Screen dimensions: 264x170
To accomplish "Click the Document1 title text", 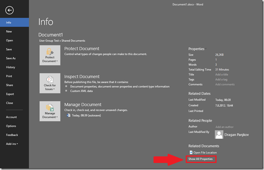I will coord(50,35).
